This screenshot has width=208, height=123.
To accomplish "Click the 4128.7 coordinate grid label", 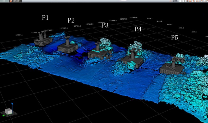I will 150,18.
